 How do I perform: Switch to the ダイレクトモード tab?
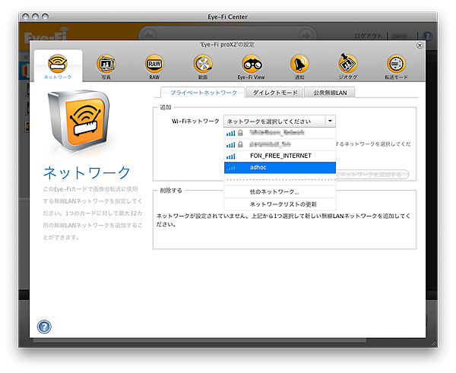click(275, 93)
